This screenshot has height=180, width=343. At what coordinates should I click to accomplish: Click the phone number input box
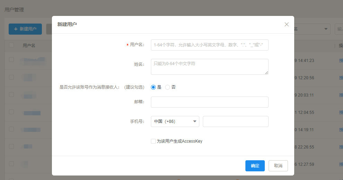point(235,121)
